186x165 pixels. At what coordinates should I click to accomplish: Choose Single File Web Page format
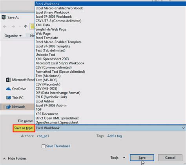pos(110,29)
